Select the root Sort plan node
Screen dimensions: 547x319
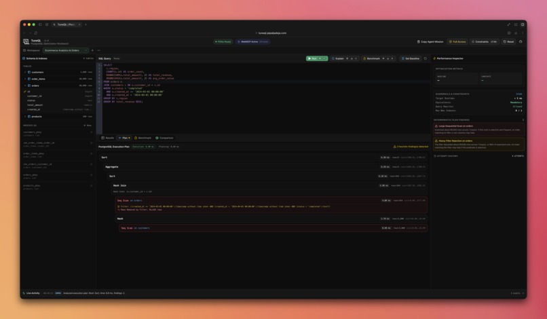[263, 157]
